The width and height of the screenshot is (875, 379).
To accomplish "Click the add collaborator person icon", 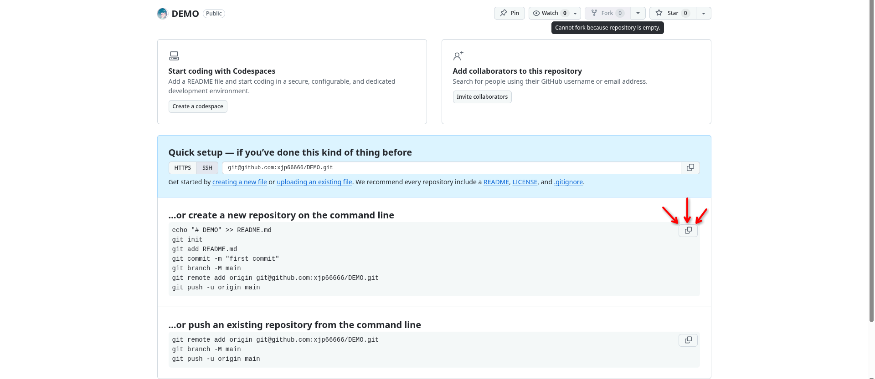I will 458,56.
